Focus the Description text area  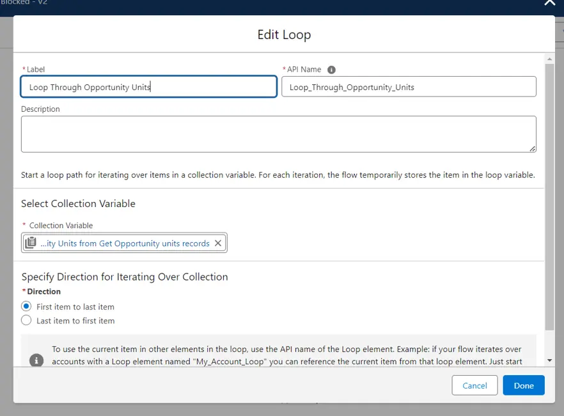point(278,134)
